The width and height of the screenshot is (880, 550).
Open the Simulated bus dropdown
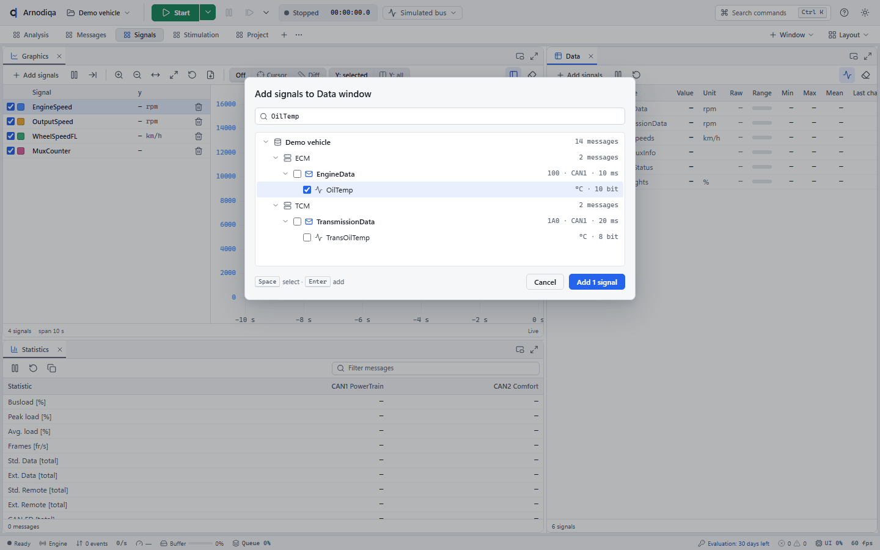point(422,13)
